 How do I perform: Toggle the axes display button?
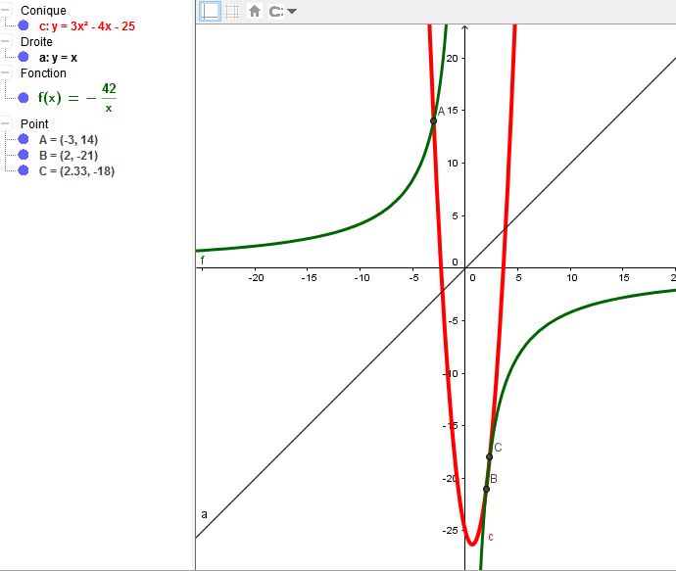click(210, 12)
